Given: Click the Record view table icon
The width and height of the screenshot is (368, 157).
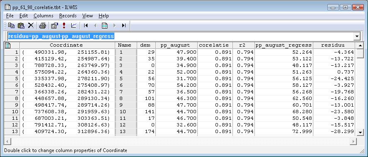Looking at the screenshot, I should click(x=105, y=26).
